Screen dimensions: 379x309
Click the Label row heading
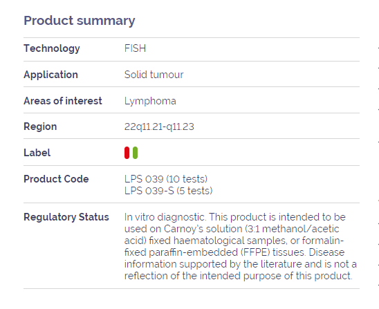point(37,153)
